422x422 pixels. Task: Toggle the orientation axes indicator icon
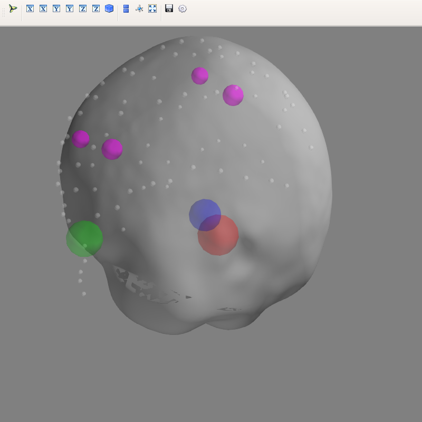pos(139,9)
